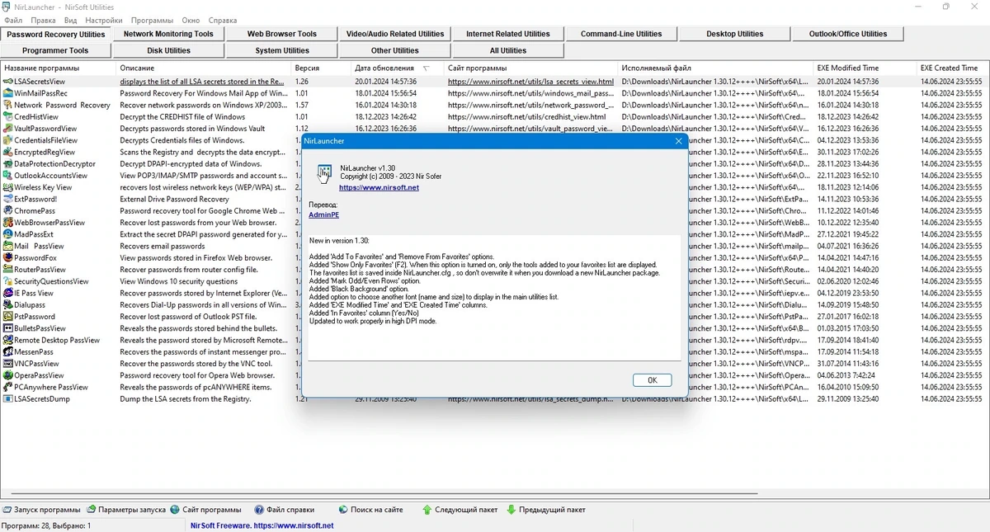Select the EncryptedRegView icon
This screenshot has width=990, height=532.
pyautogui.click(x=7, y=153)
